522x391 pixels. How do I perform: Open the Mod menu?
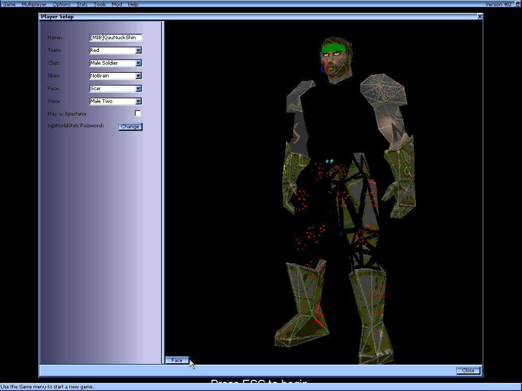pyautogui.click(x=116, y=4)
